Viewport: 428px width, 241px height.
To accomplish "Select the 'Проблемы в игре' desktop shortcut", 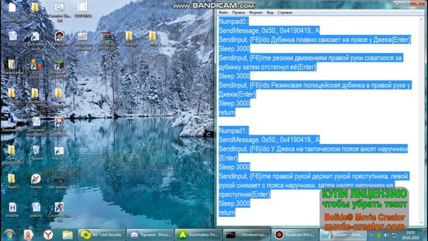I will 35,41.
